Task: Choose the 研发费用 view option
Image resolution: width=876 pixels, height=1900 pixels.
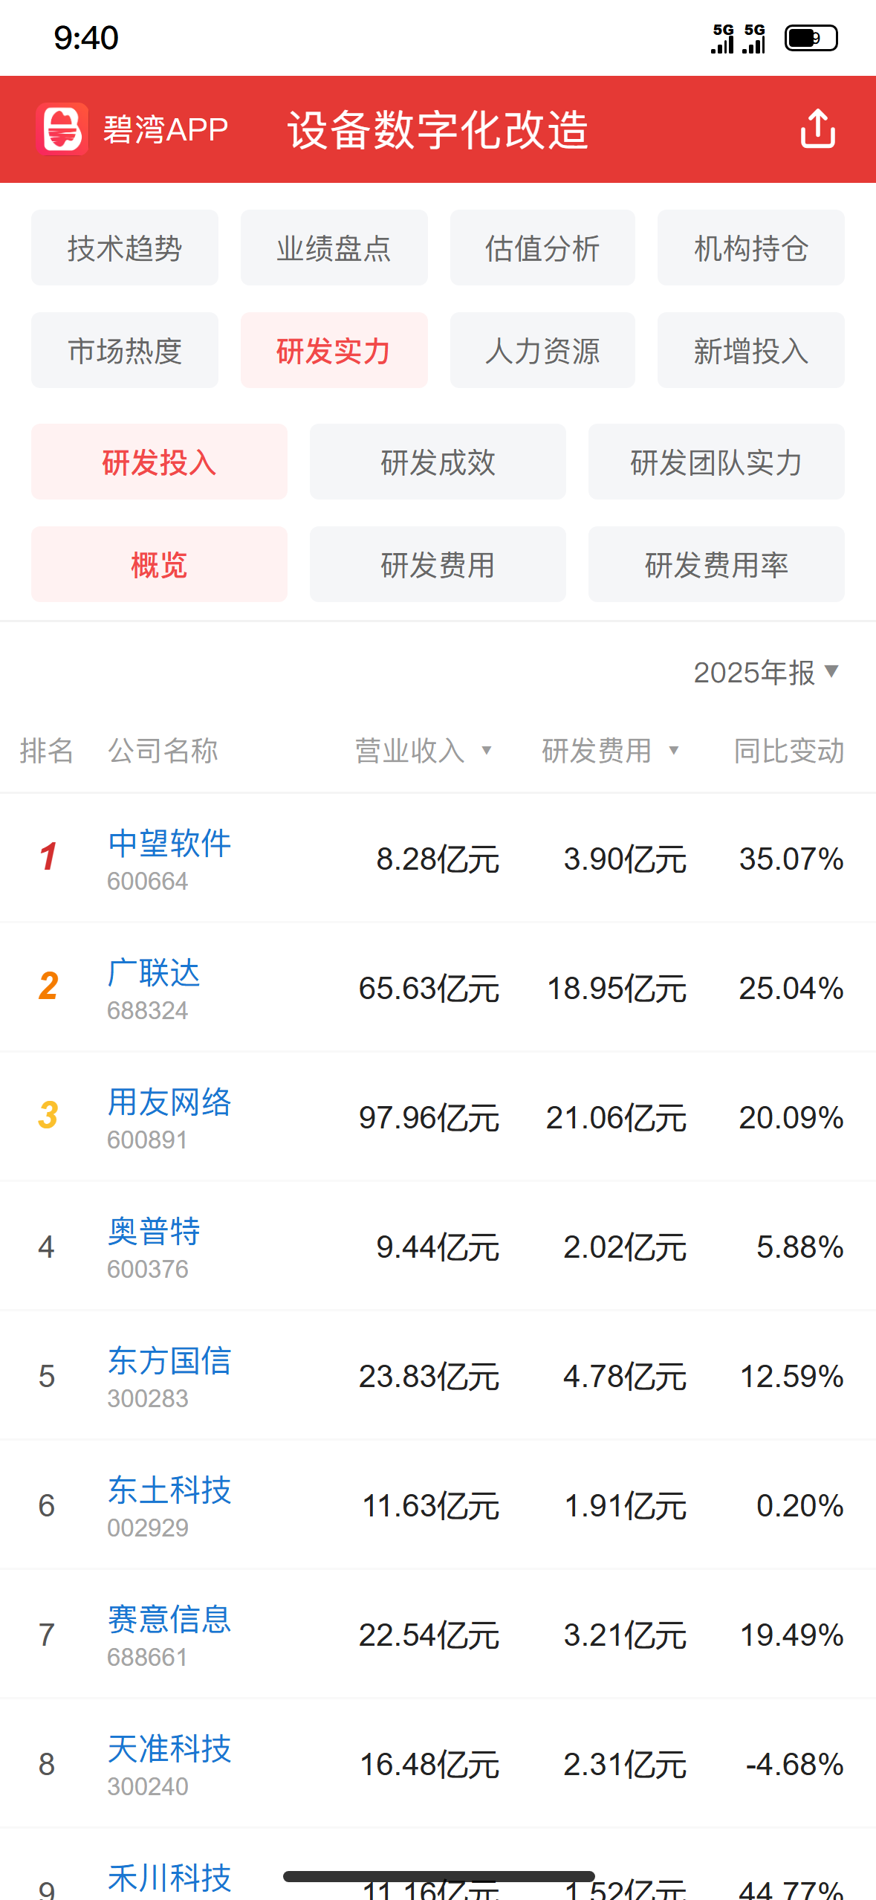Action: (438, 564)
